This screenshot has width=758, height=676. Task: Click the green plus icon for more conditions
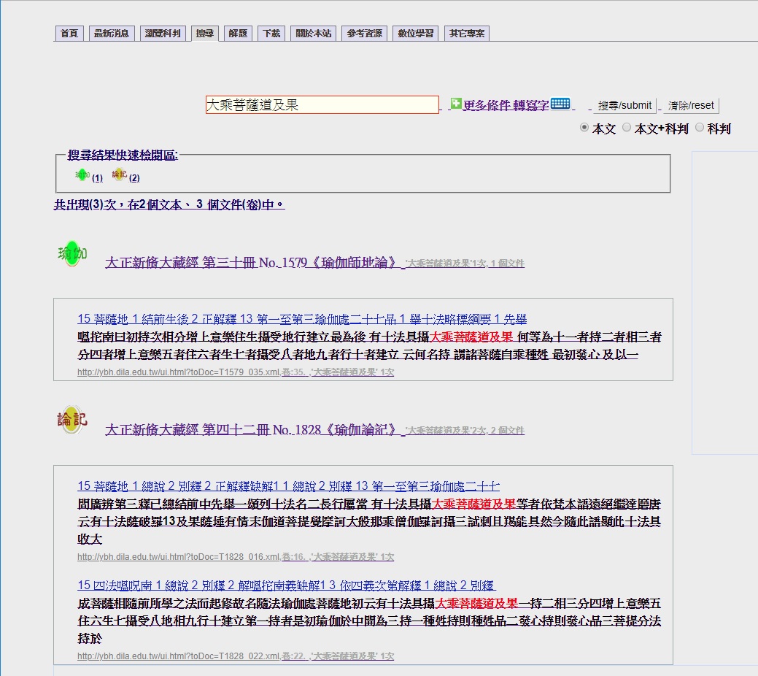point(456,104)
